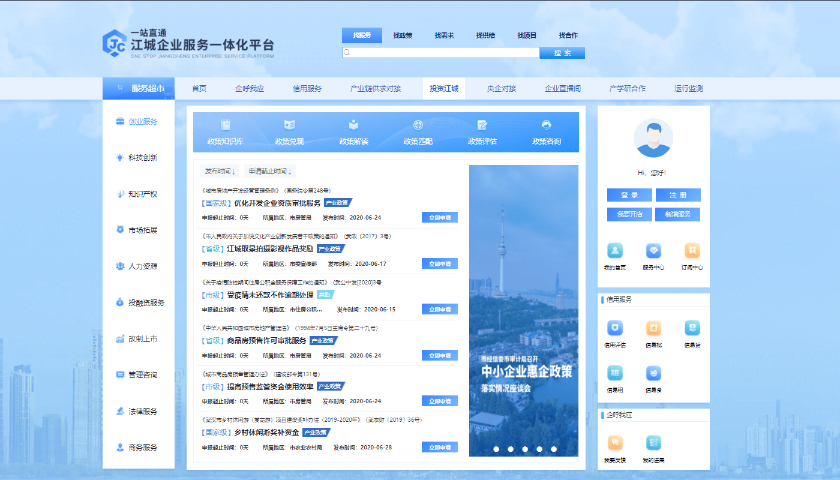840x480 pixels.
Task: Click the 注册 button
Action: click(677, 194)
